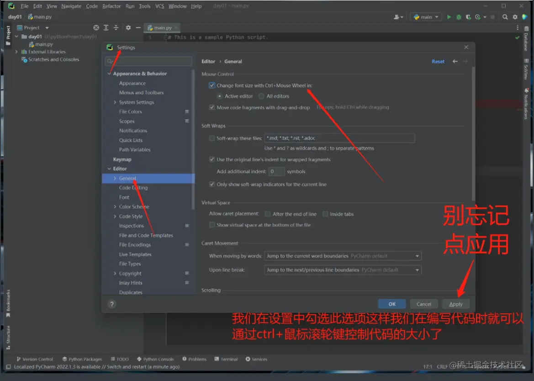Open the Notifications side tool window
This screenshot has height=381, width=534.
[x=526, y=104]
